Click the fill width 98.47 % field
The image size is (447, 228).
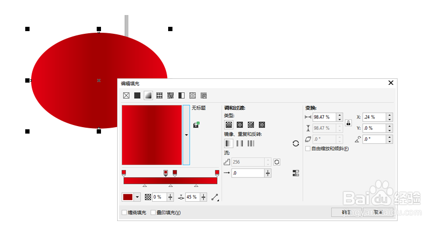click(325, 117)
